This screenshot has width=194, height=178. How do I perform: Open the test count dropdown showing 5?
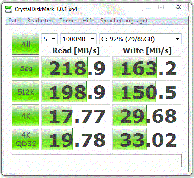[x=50, y=39]
